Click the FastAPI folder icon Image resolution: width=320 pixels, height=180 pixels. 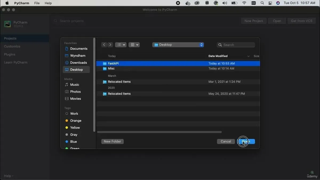(105, 63)
